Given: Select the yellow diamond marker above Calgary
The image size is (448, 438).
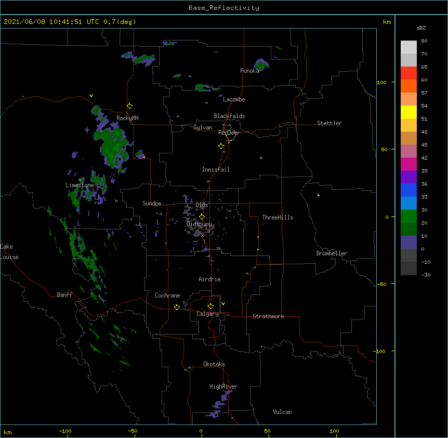Looking at the screenshot, I should click(x=210, y=306).
